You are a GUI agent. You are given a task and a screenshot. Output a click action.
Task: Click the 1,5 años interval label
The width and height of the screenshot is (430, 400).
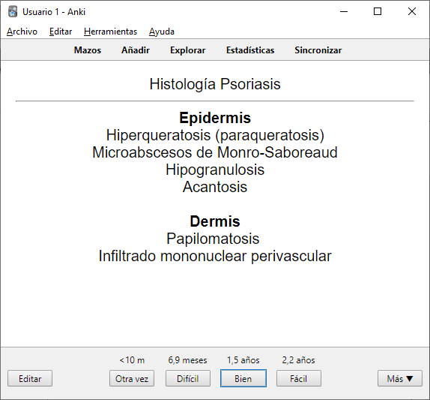(243, 360)
